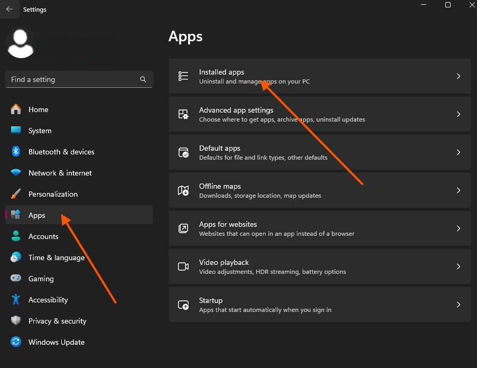Open the Startup title

(211, 300)
